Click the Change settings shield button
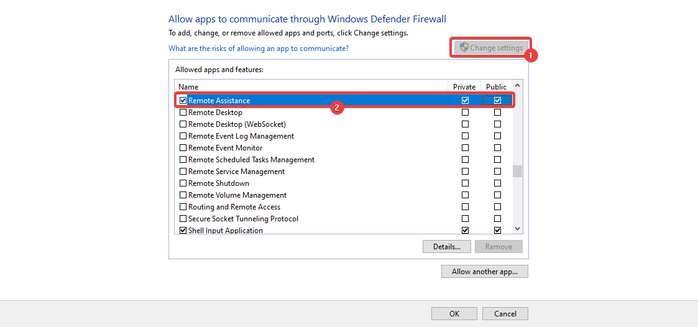 tap(491, 47)
